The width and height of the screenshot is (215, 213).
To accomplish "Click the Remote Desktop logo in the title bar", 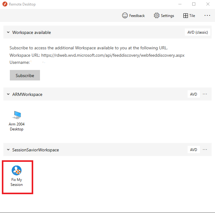I will 5,4.
